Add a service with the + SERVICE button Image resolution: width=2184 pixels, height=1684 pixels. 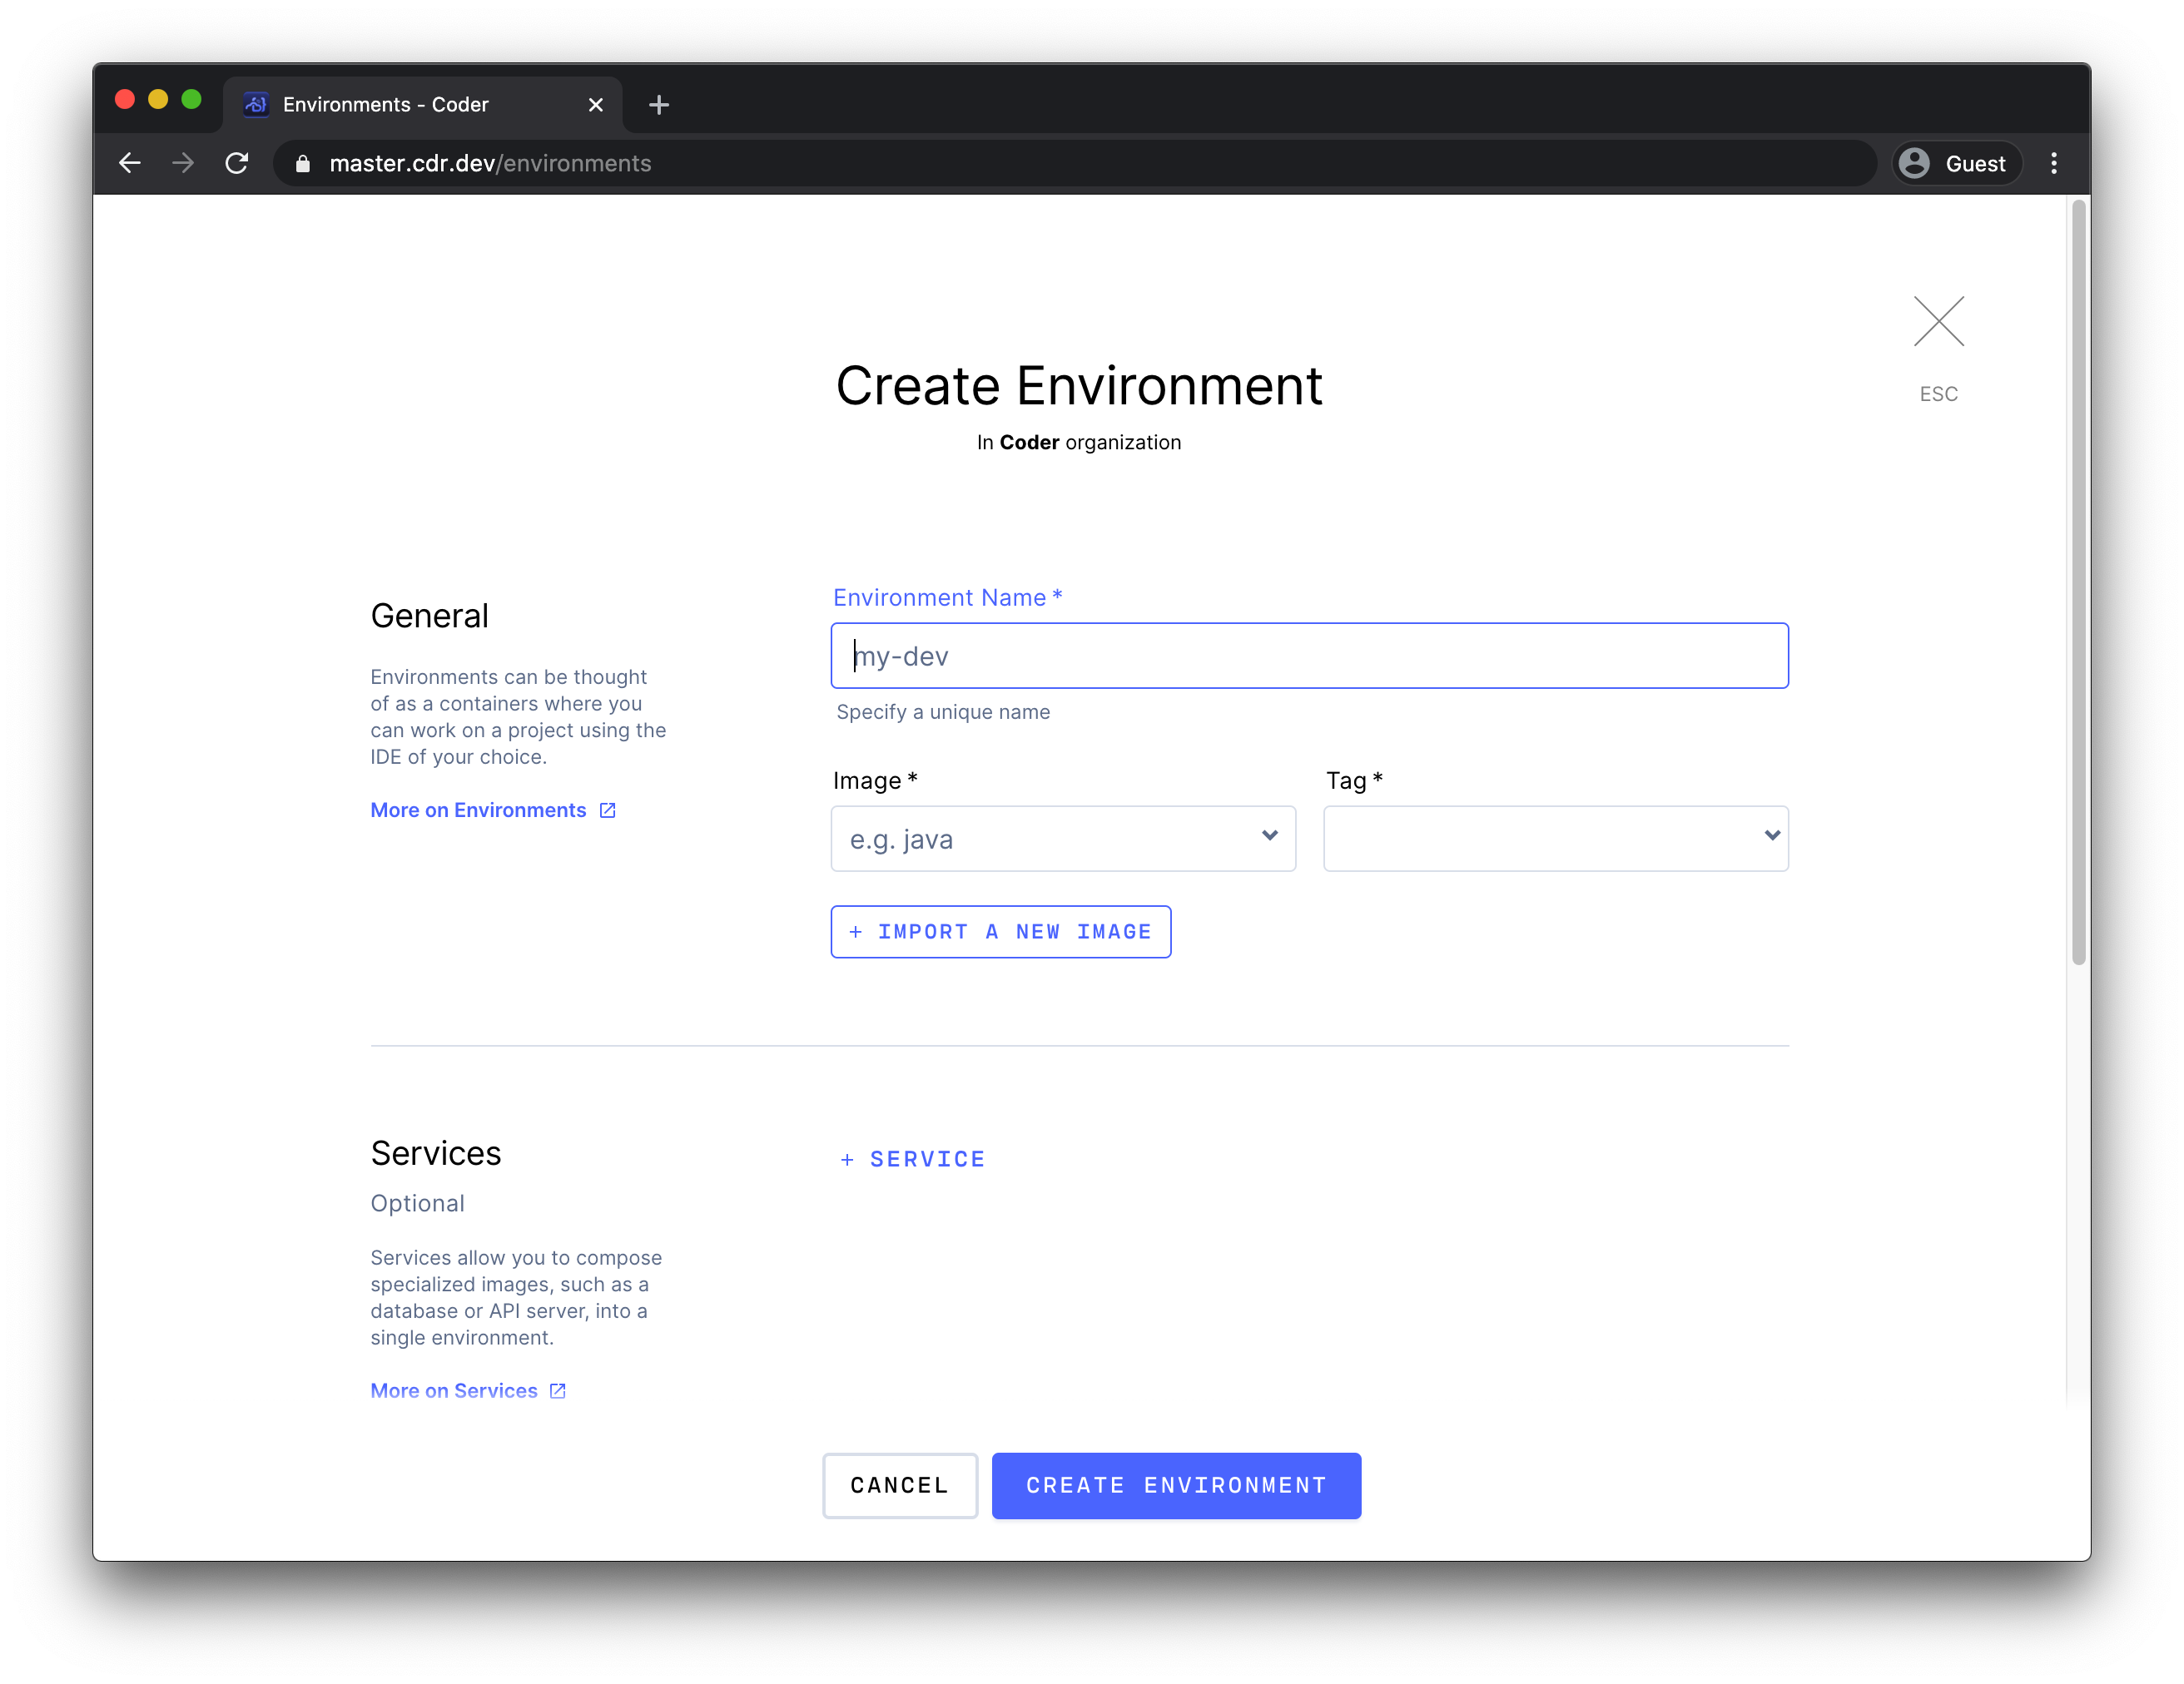(x=912, y=1159)
